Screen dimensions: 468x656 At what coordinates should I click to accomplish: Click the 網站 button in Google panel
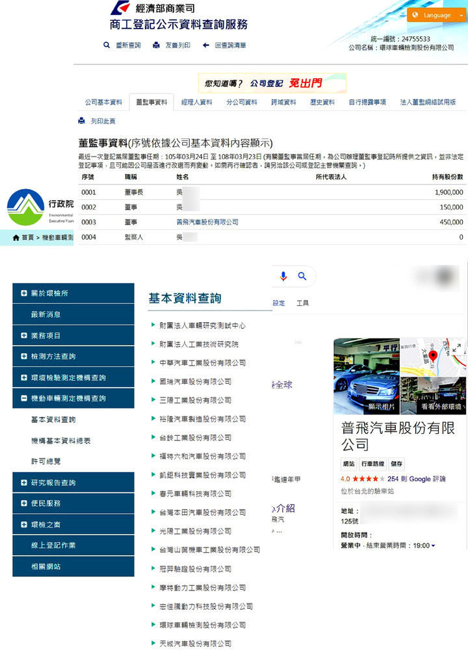coord(348,464)
